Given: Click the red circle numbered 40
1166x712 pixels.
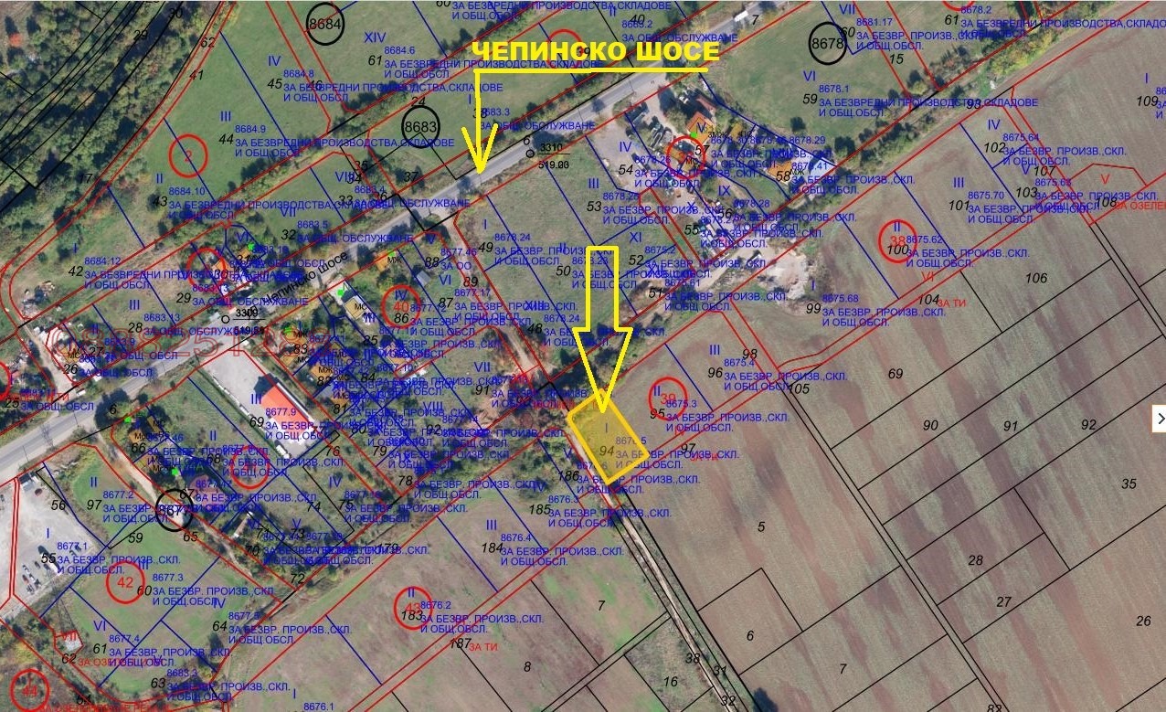Looking at the screenshot, I should [399, 303].
